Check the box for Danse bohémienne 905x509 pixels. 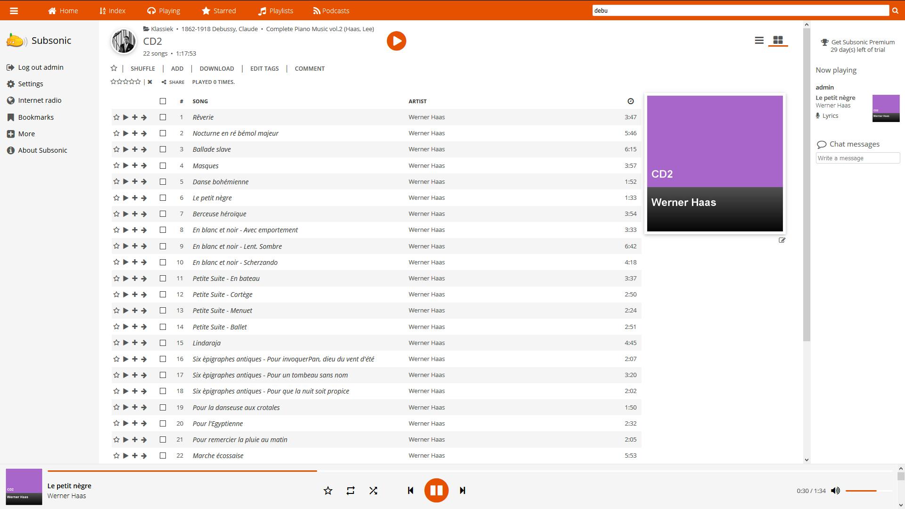click(163, 182)
